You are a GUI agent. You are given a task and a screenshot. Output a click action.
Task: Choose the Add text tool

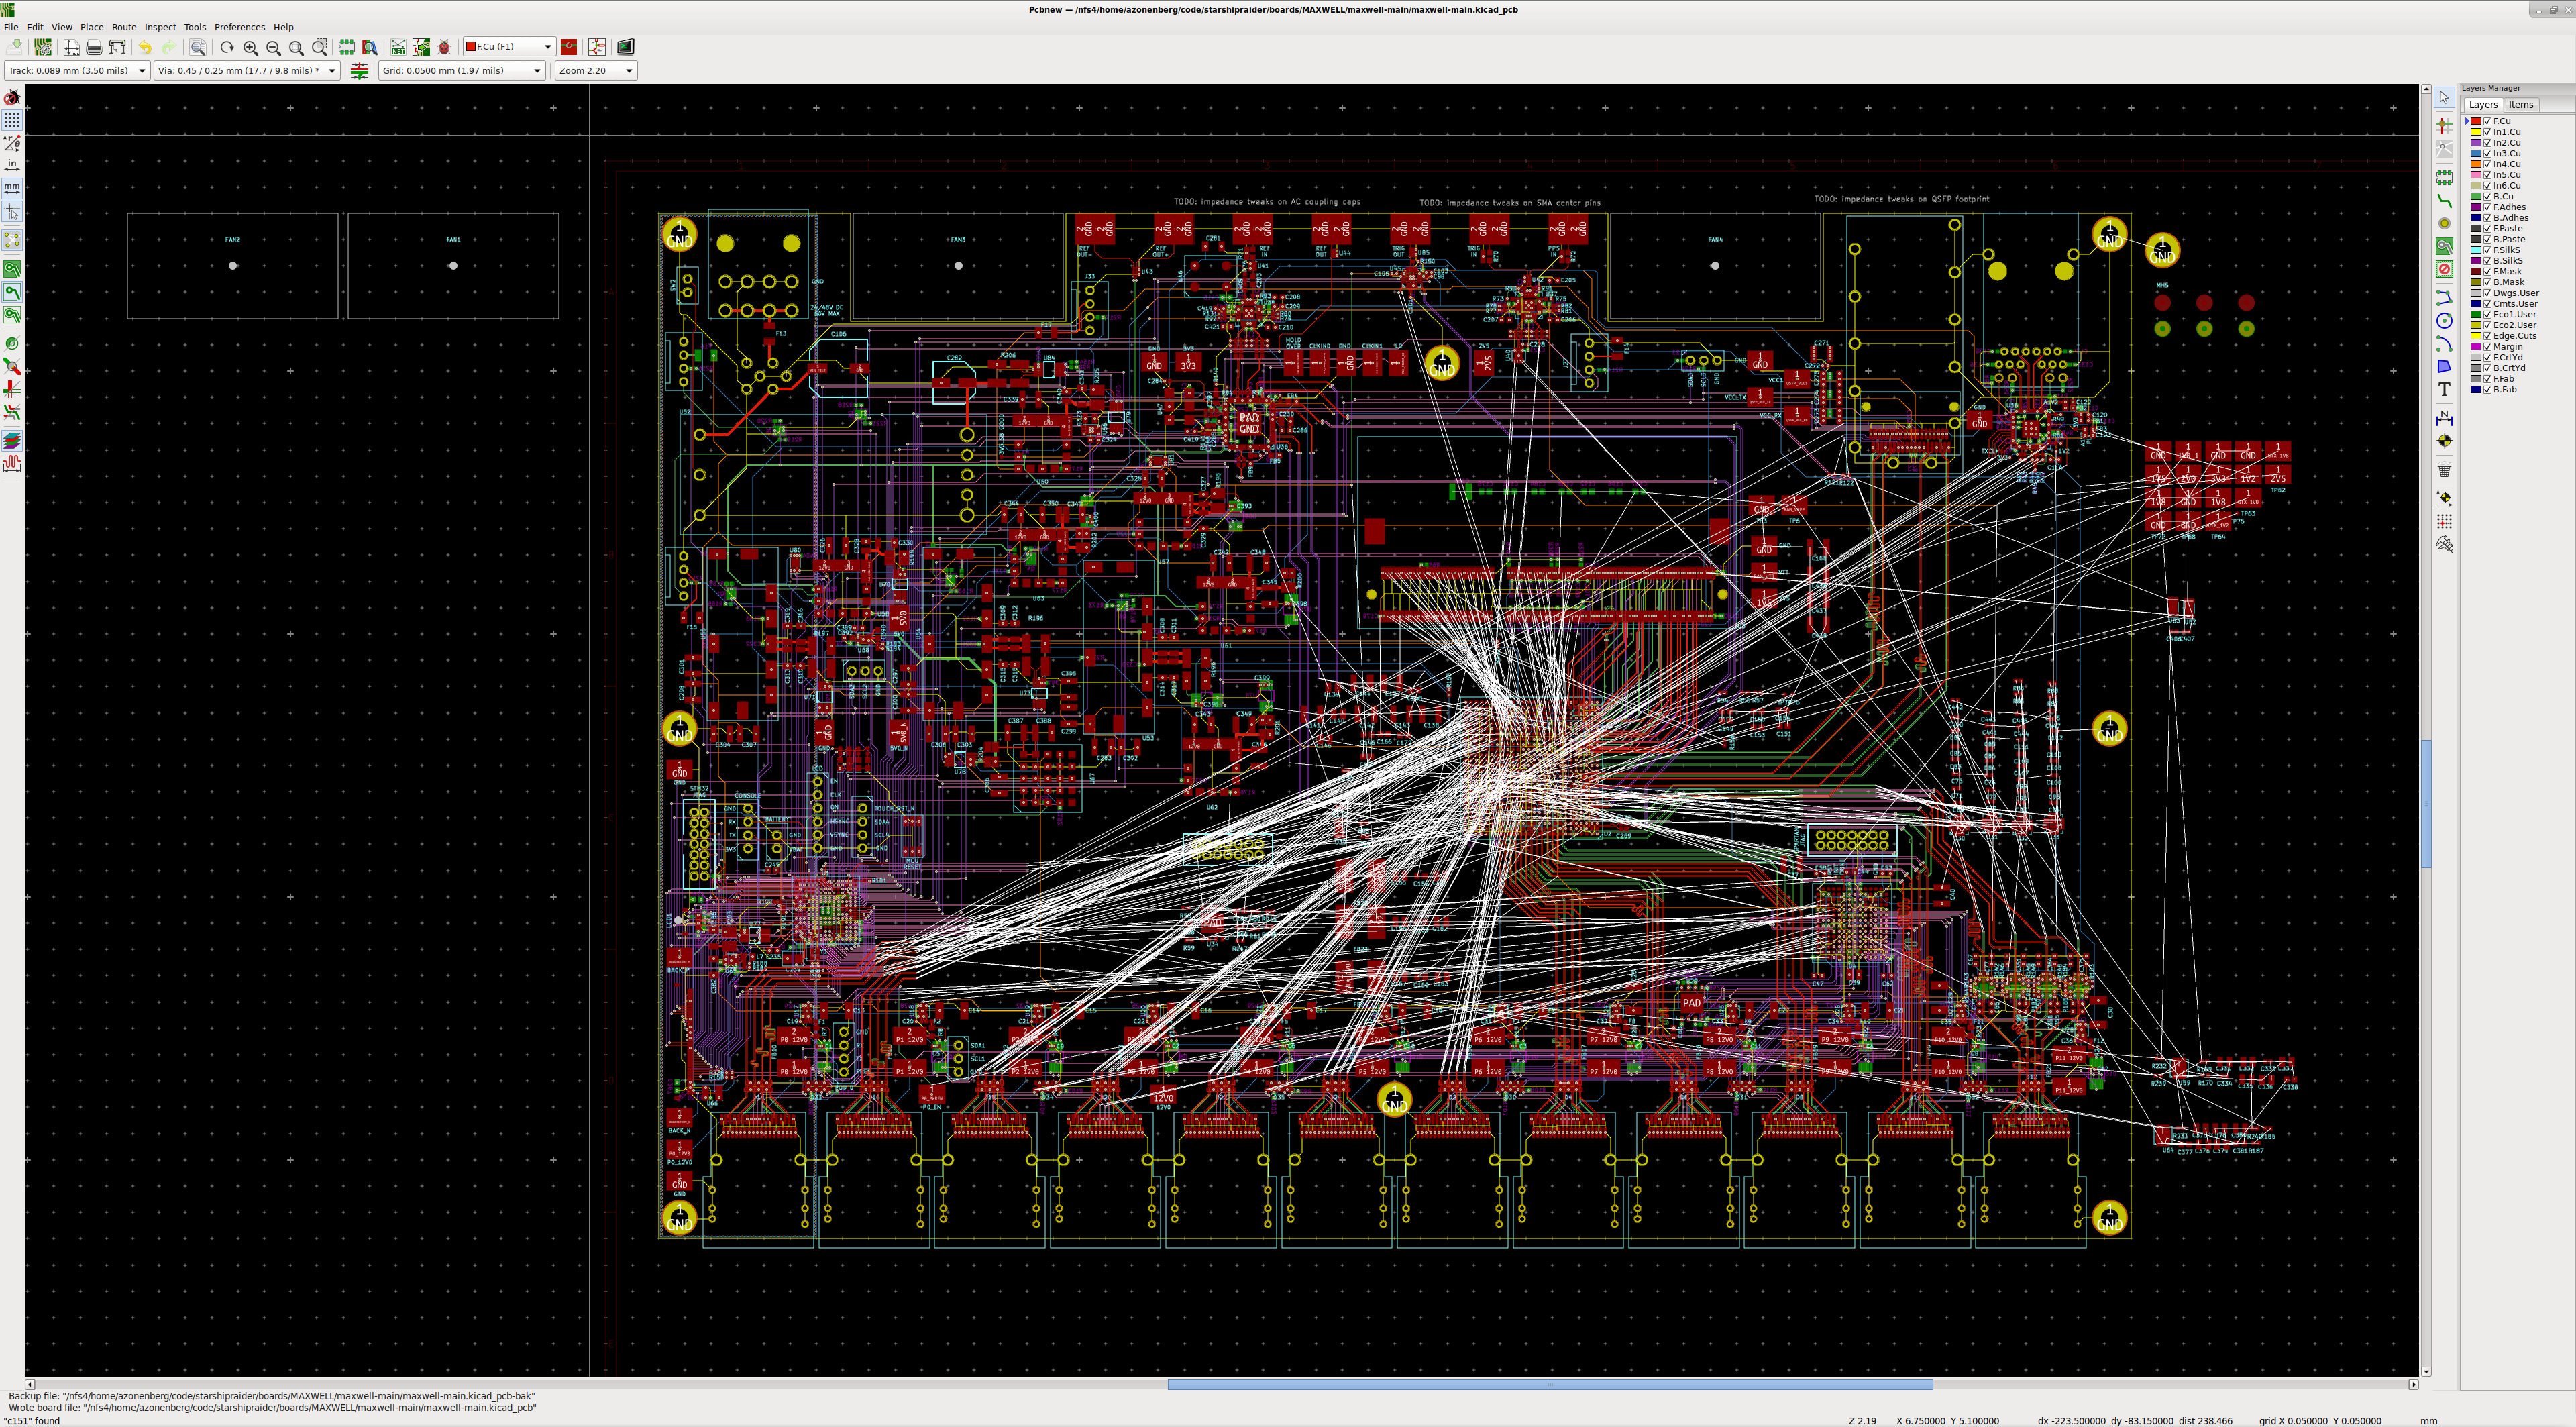coord(2444,390)
